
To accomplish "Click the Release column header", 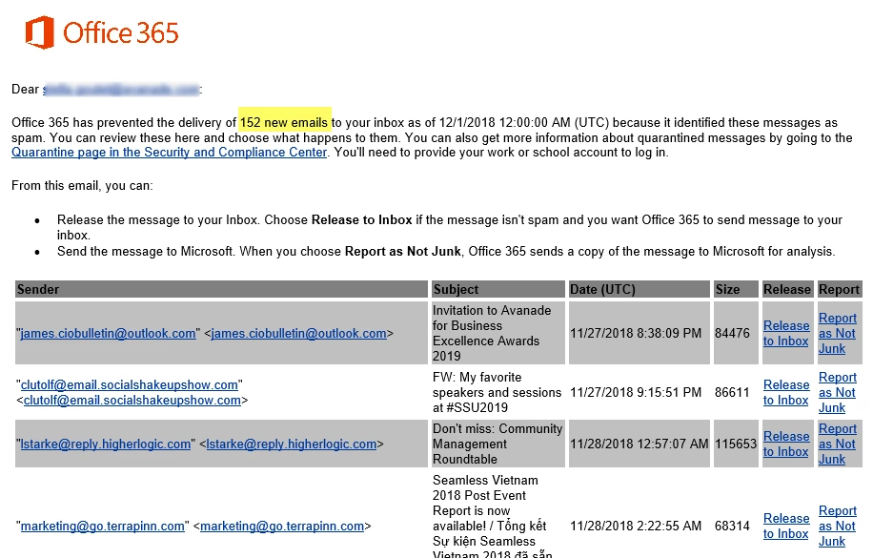I will coord(787,289).
